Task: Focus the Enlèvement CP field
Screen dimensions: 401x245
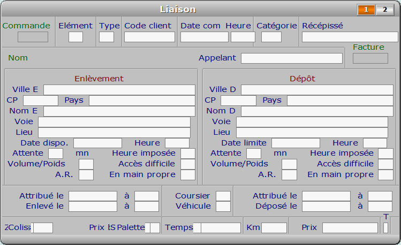Action: pos(41,101)
